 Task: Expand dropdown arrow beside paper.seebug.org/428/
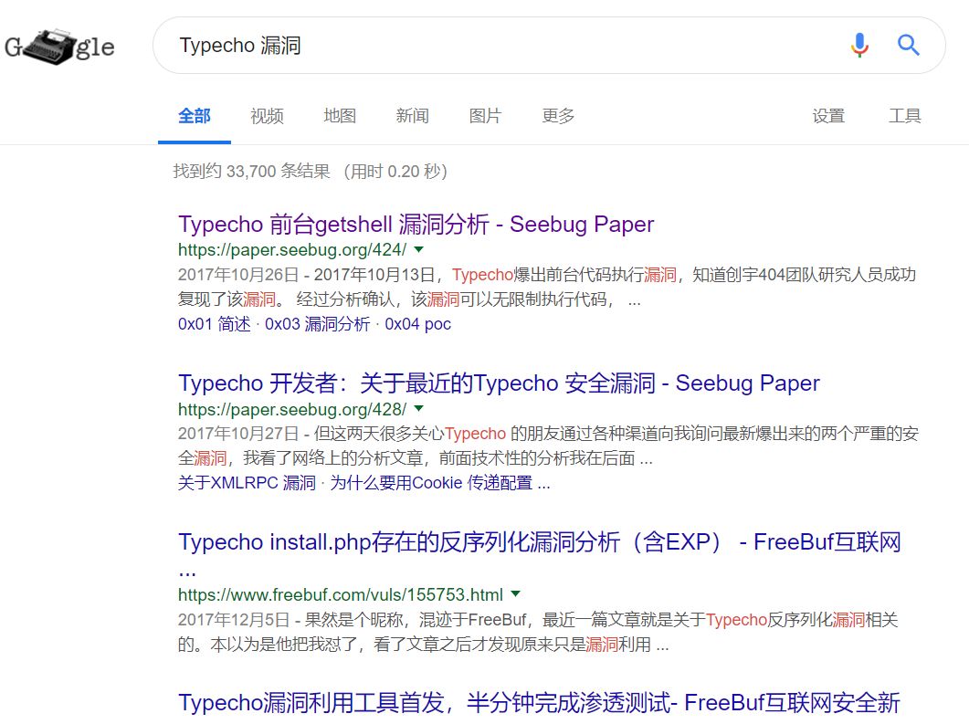pyautogui.click(x=419, y=408)
